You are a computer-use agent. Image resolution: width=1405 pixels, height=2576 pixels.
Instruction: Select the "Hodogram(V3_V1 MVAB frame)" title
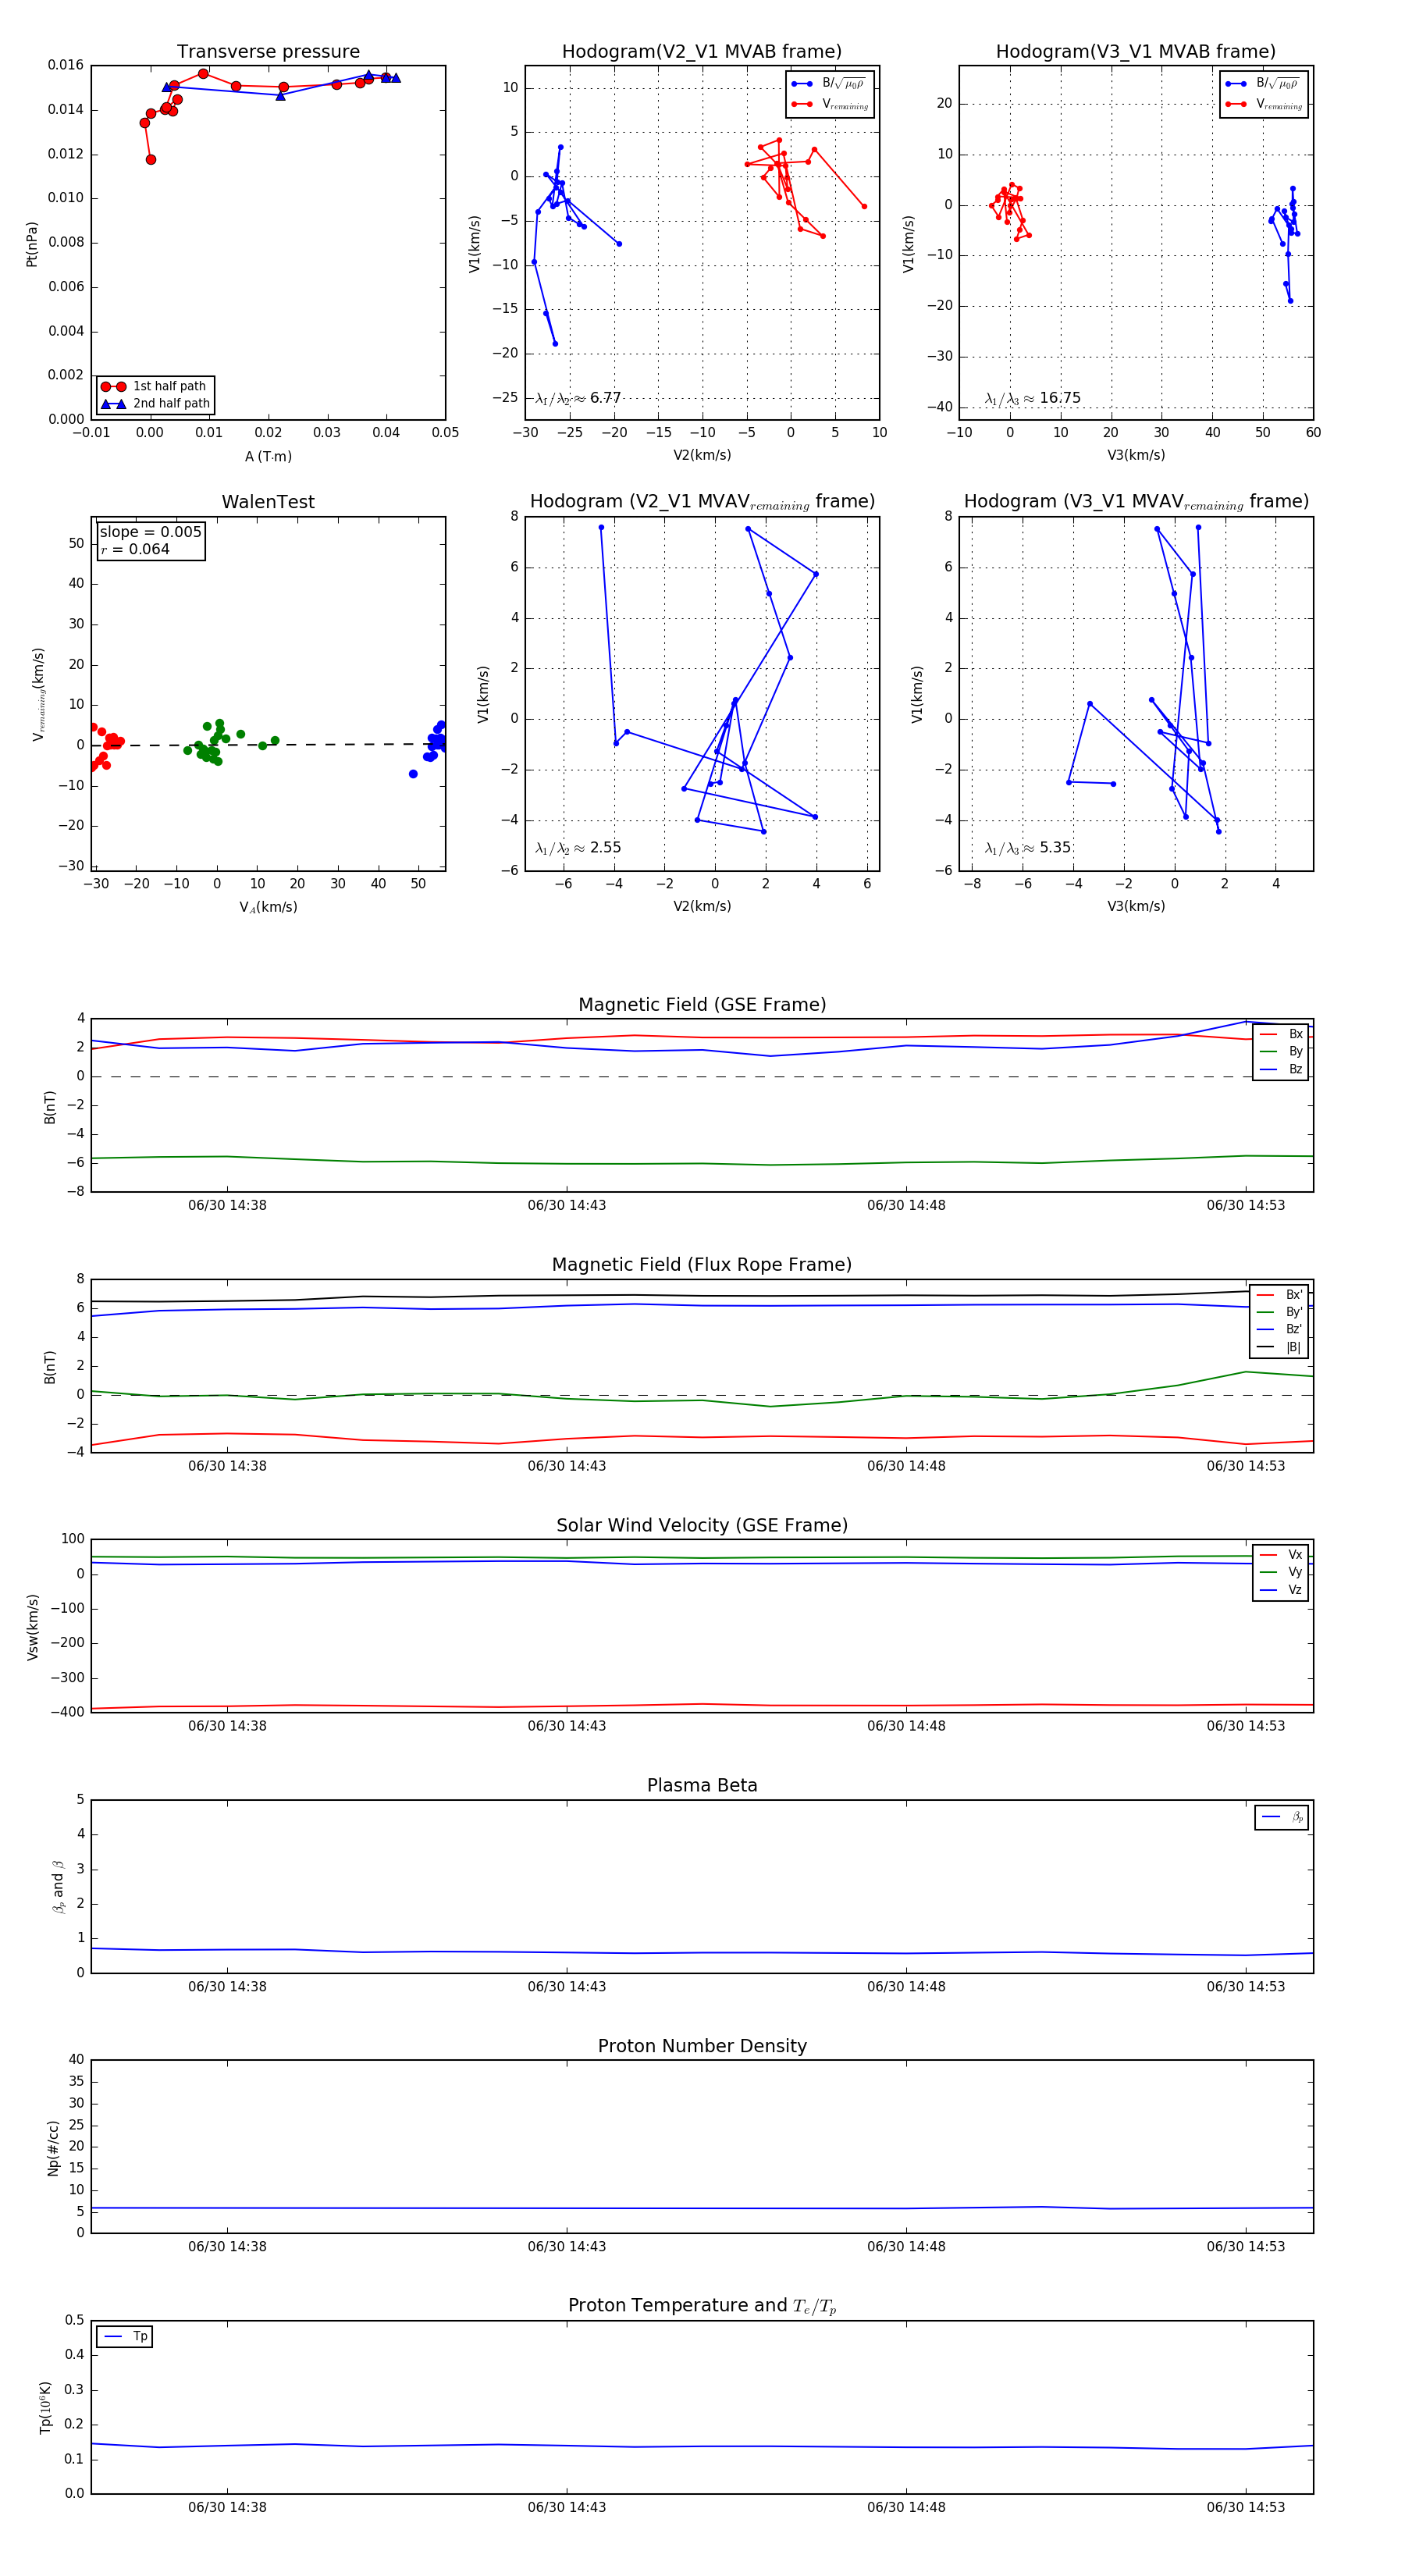(1136, 52)
